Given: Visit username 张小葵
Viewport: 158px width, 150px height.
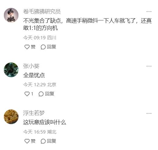Looking at the screenshot, I should 31,66.
